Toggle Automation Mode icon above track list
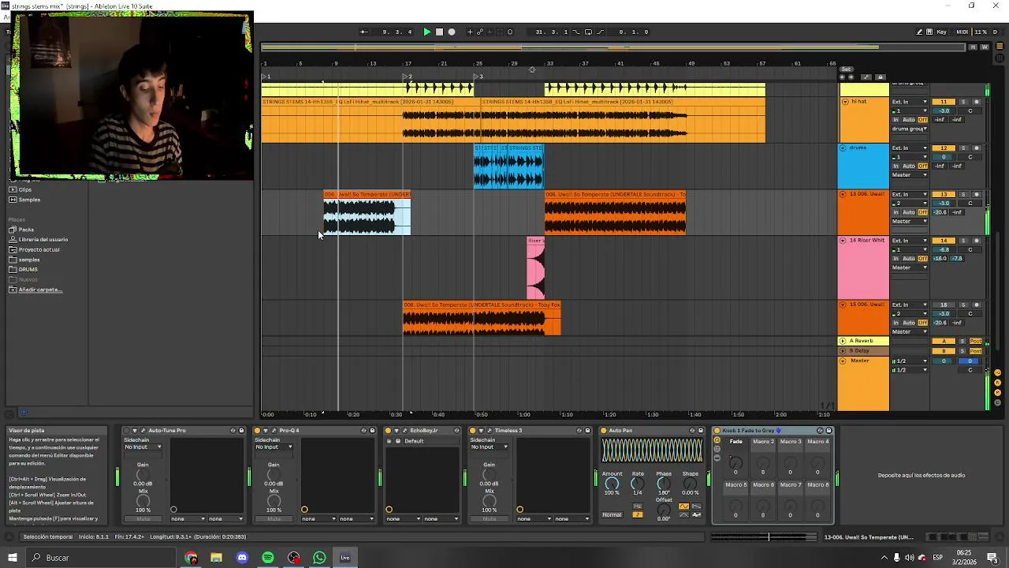 866,77
